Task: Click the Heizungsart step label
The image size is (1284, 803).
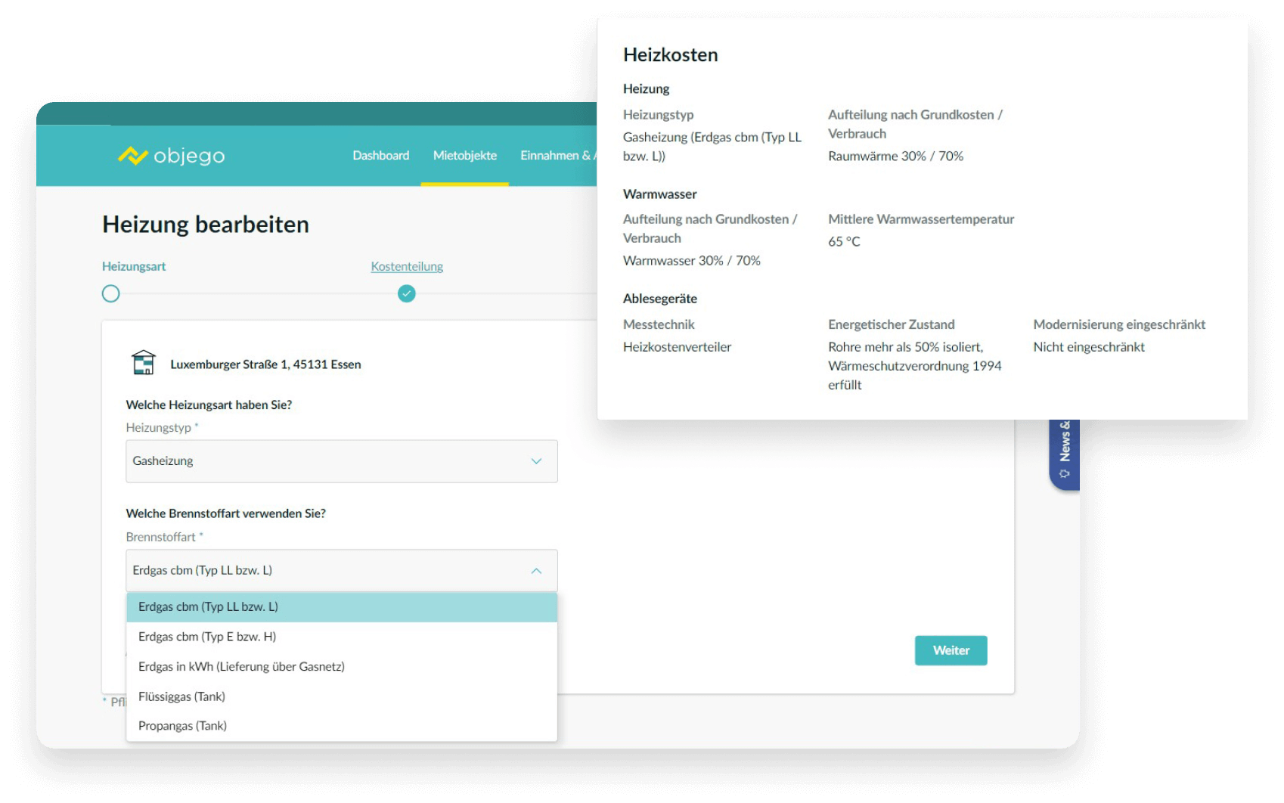Action: [134, 267]
